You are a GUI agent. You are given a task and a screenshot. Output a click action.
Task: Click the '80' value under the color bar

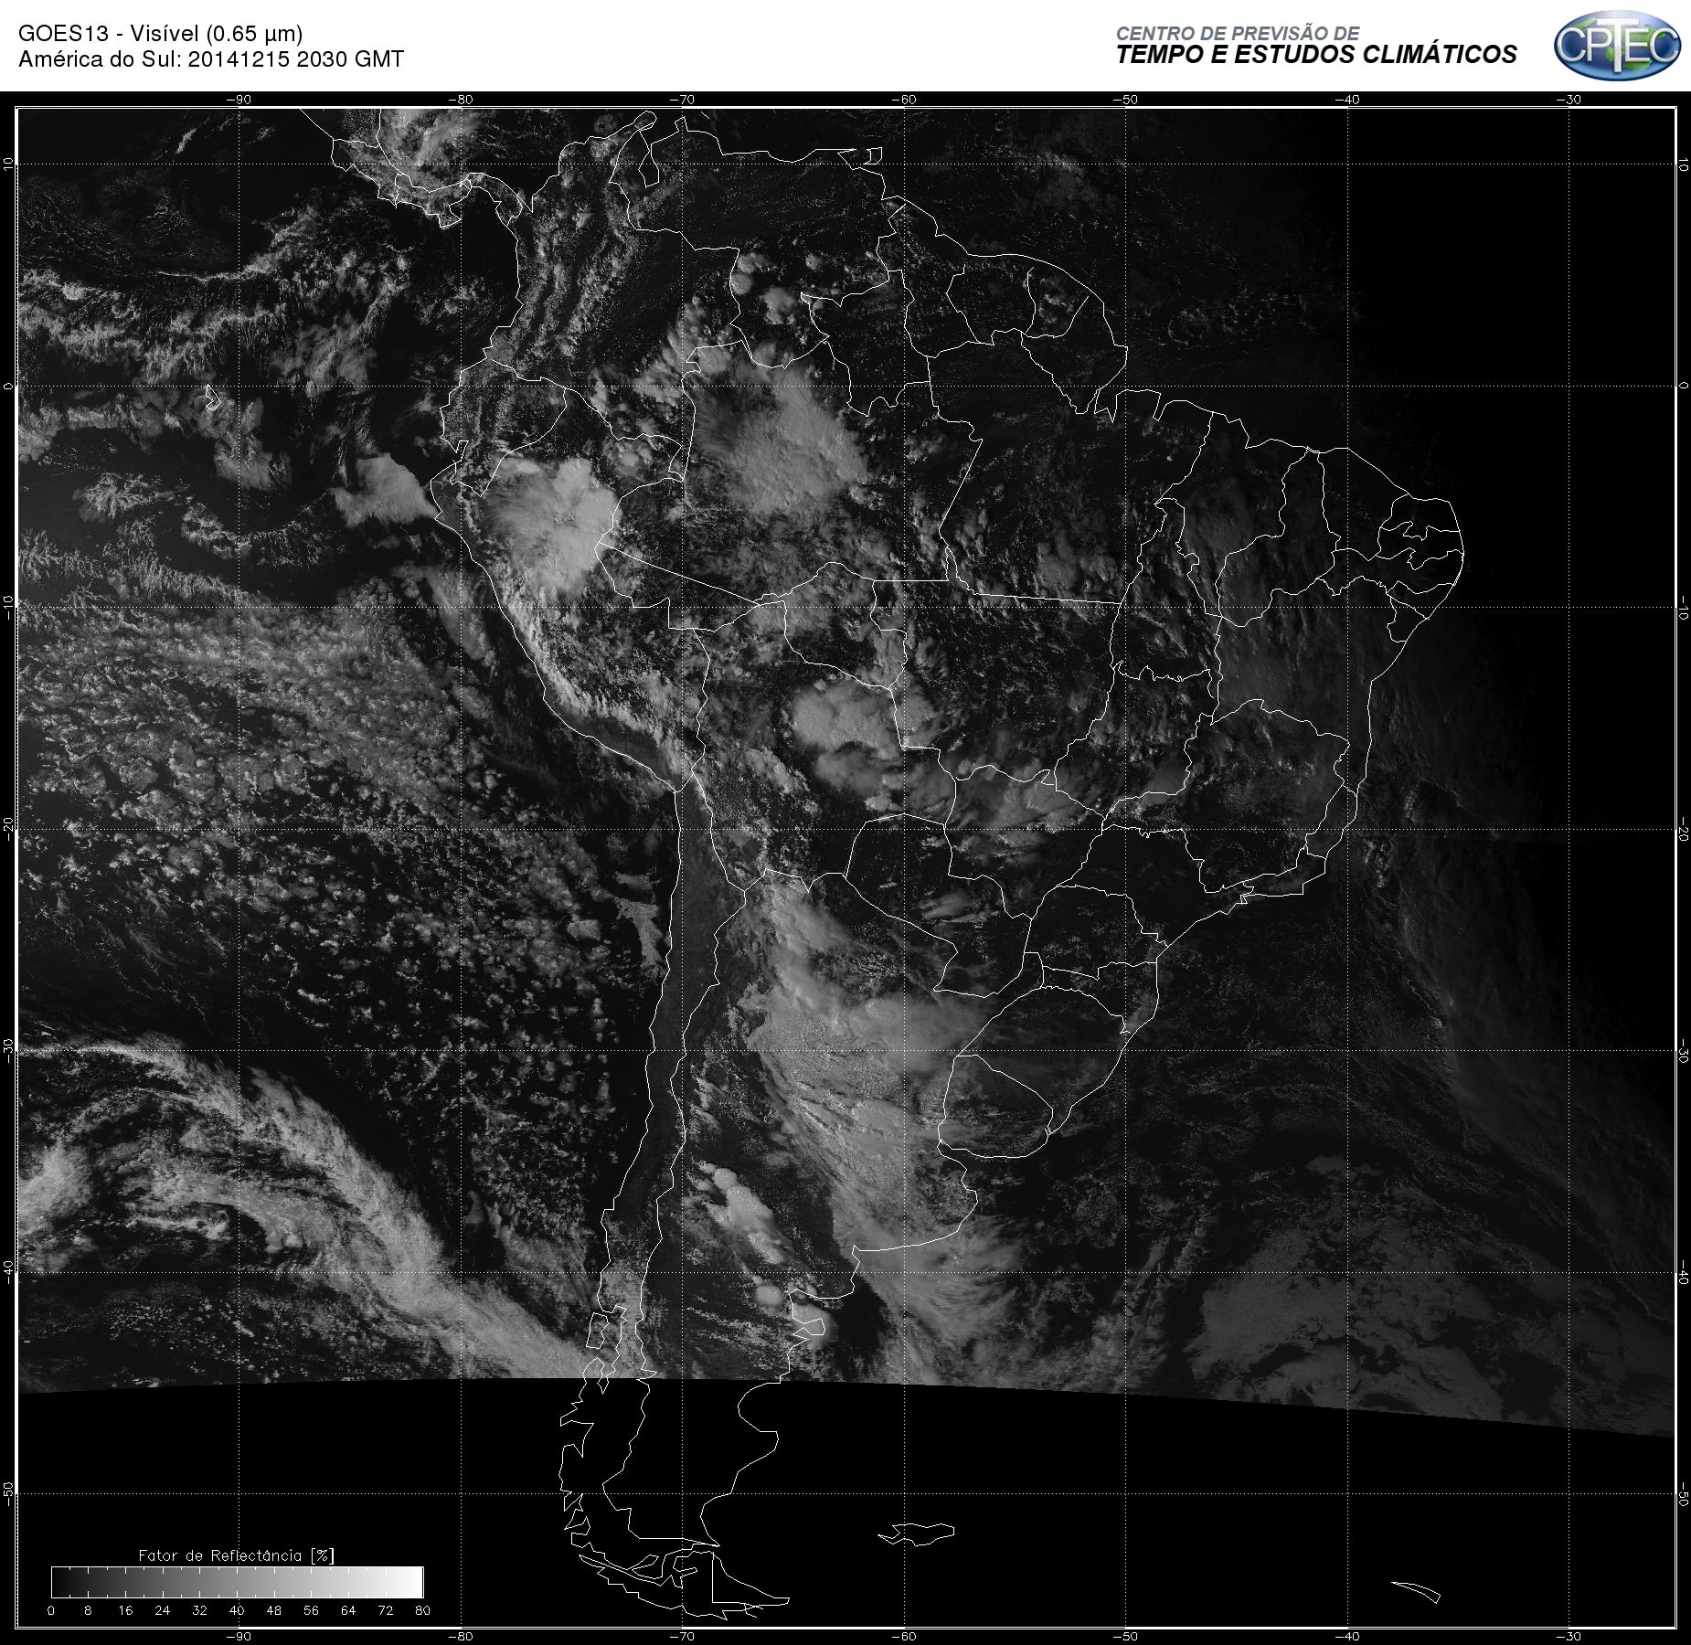pos(422,1610)
